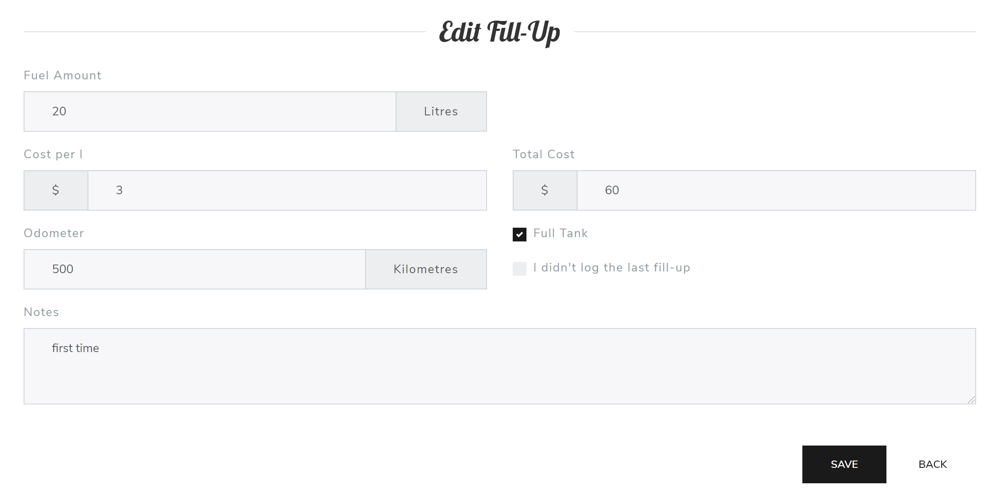Click the Total Cost label text
The width and height of the screenshot is (995, 500).
[543, 154]
